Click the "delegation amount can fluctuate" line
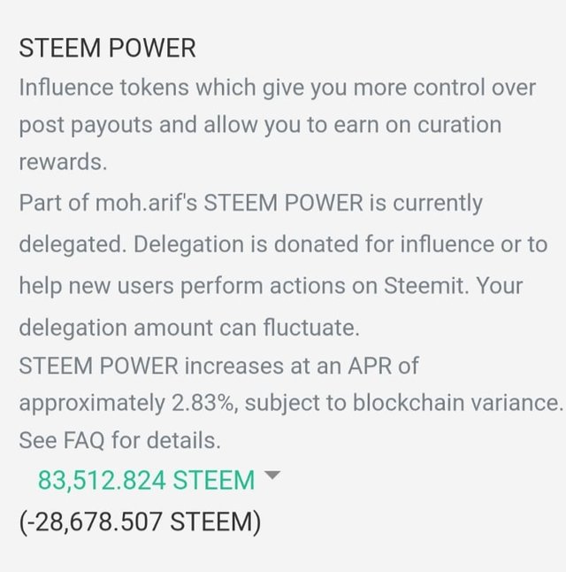This screenshot has width=566, height=572. click(188, 328)
